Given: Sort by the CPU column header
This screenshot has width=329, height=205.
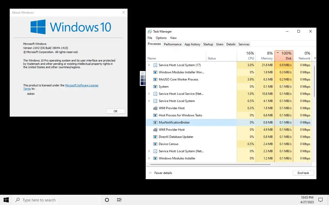Looking at the screenshot, I should pos(246,56).
